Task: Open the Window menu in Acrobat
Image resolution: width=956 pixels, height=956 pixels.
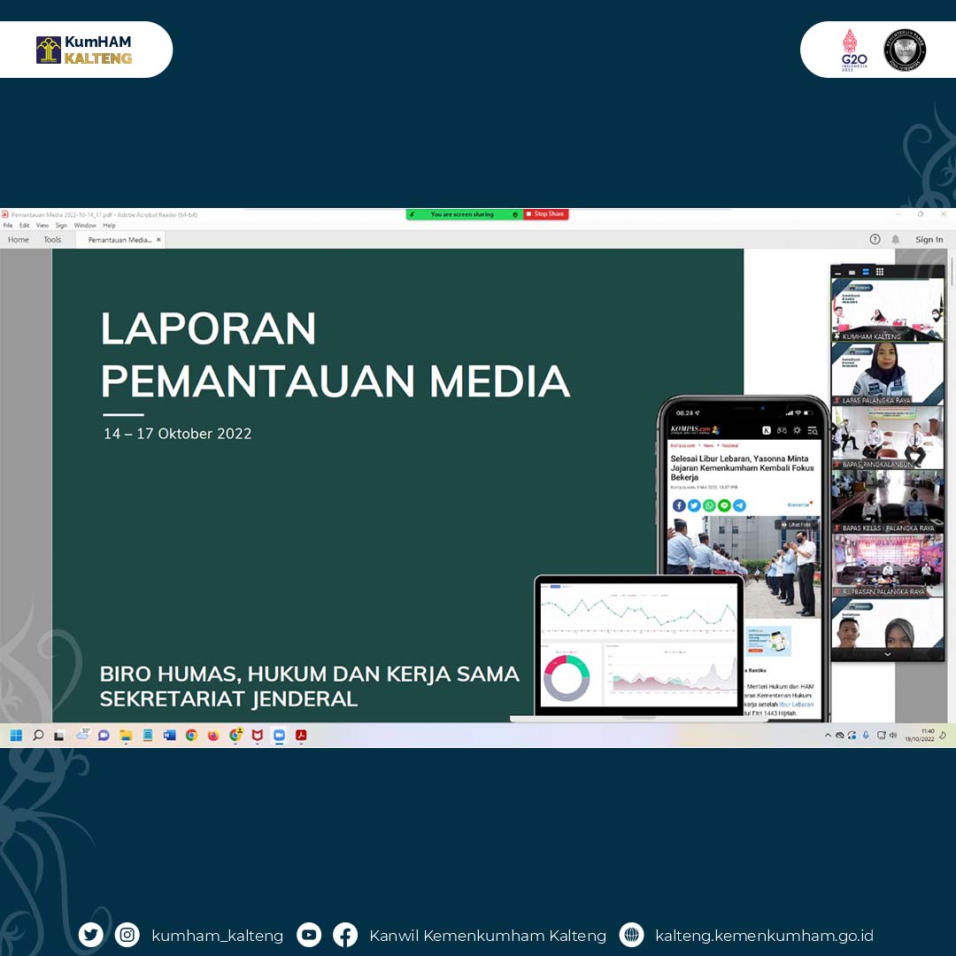Action: click(85, 226)
